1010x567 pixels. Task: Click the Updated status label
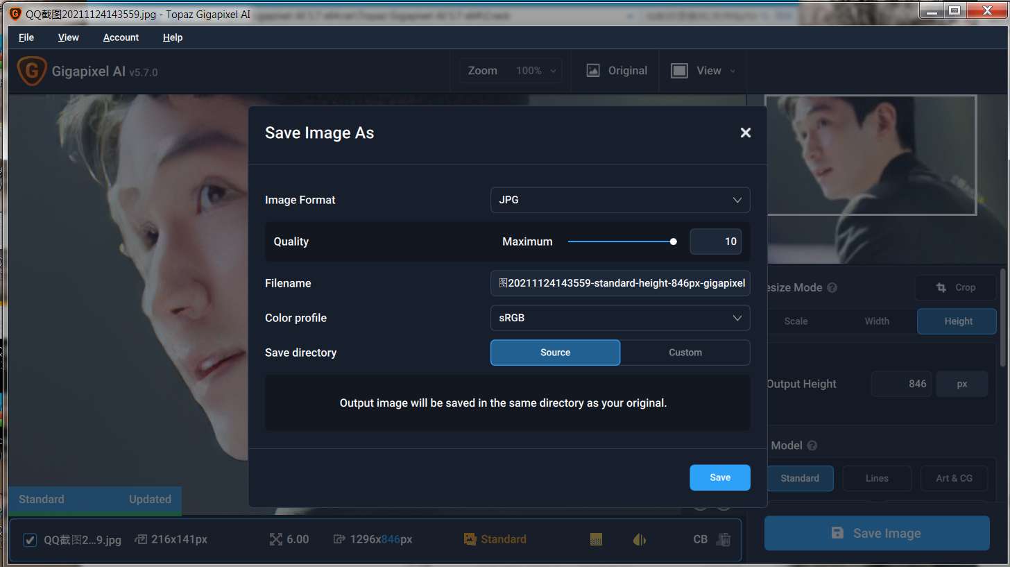[x=150, y=499]
